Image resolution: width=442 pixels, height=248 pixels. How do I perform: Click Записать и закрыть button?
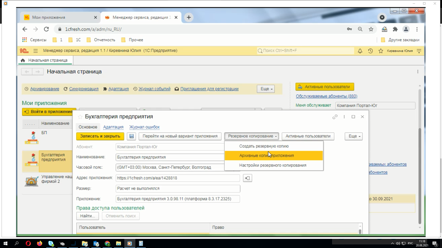click(x=100, y=136)
